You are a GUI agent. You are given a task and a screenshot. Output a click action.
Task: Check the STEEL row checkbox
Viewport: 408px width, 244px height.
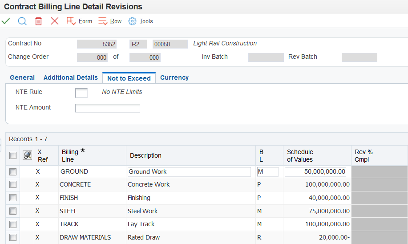(13, 211)
